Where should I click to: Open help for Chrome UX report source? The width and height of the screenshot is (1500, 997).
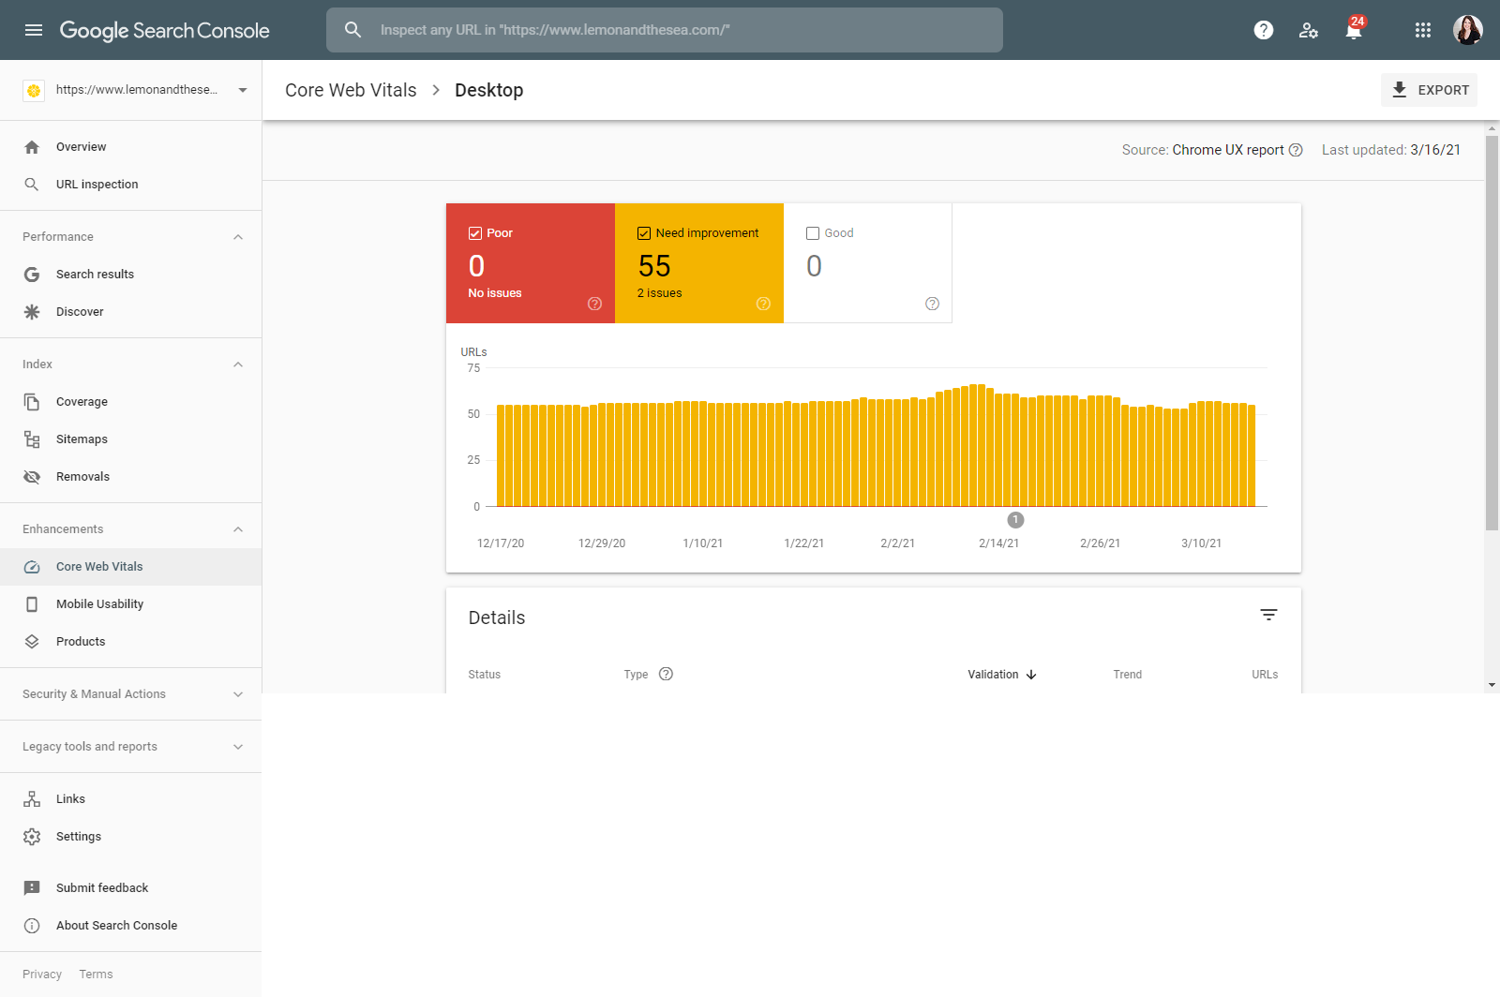(1296, 150)
